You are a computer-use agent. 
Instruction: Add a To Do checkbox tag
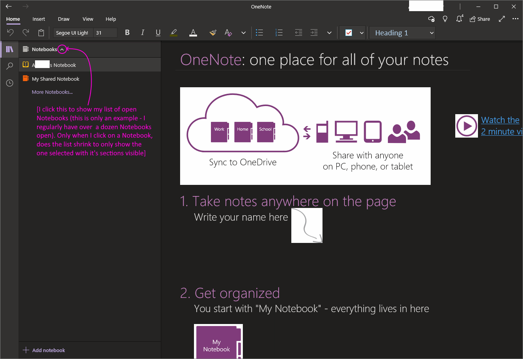349,33
